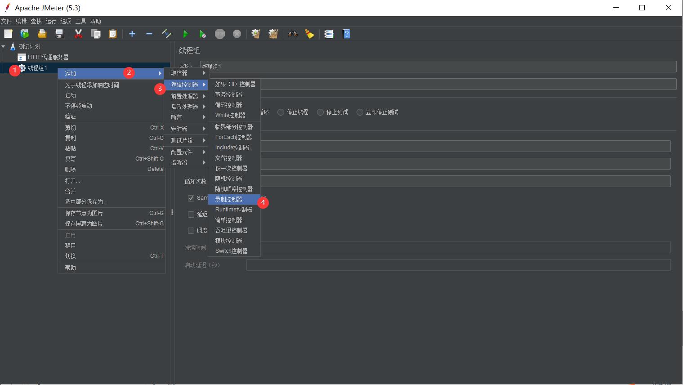
Task: Click 保存节点为图片 context menu item
Action: (x=112, y=213)
